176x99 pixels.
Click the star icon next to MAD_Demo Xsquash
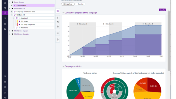point(12,34)
